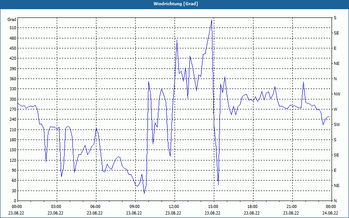Pick the NE compass label beside 30 gridline
This screenshot has height=218, width=349.
(336, 186)
